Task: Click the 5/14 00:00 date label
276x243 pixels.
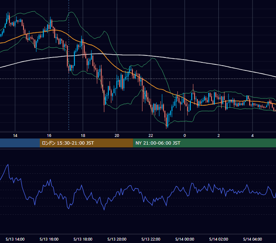Action: [185, 239]
